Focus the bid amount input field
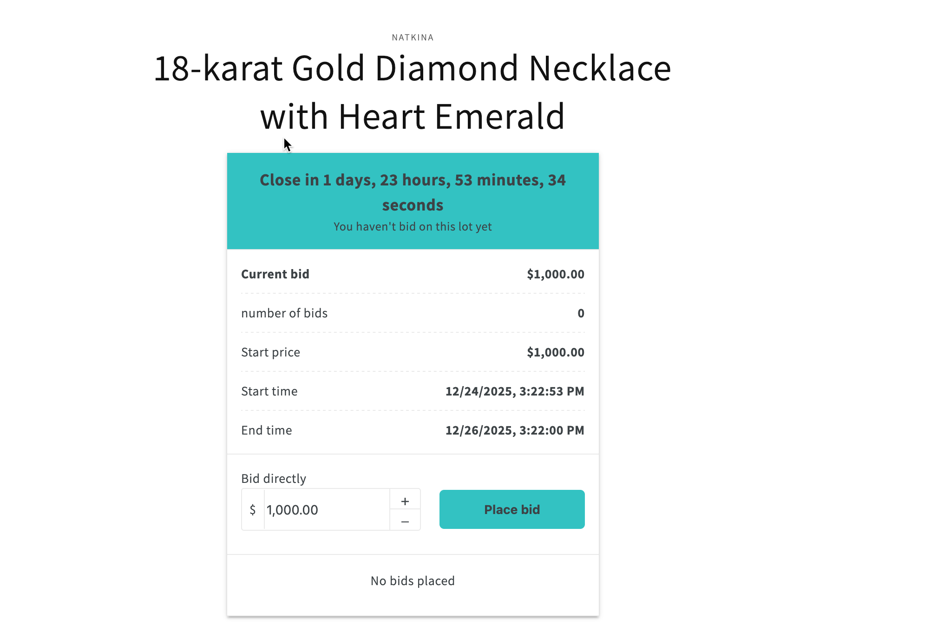The height and width of the screenshot is (633, 944). pos(326,510)
